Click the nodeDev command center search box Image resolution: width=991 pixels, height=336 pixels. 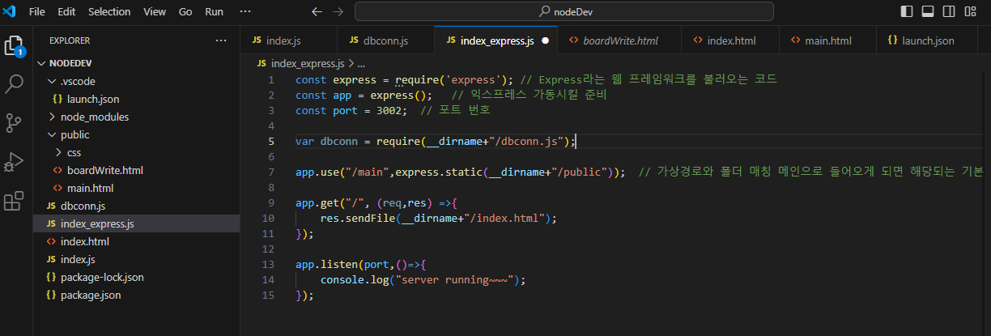[564, 11]
